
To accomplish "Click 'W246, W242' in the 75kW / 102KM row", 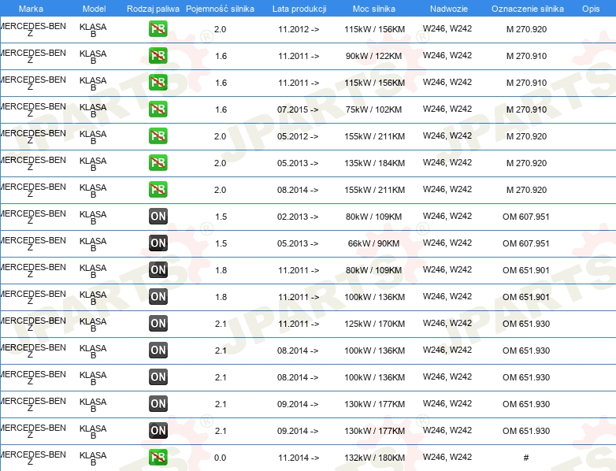I will pyautogui.click(x=447, y=109).
